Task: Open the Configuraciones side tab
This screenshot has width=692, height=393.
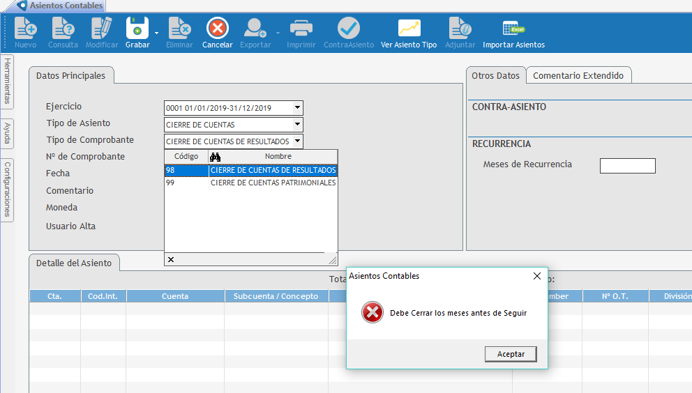Action: 7,189
